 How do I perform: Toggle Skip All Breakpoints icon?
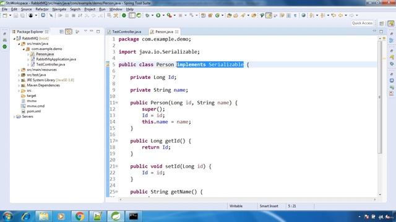[x=51, y=15]
